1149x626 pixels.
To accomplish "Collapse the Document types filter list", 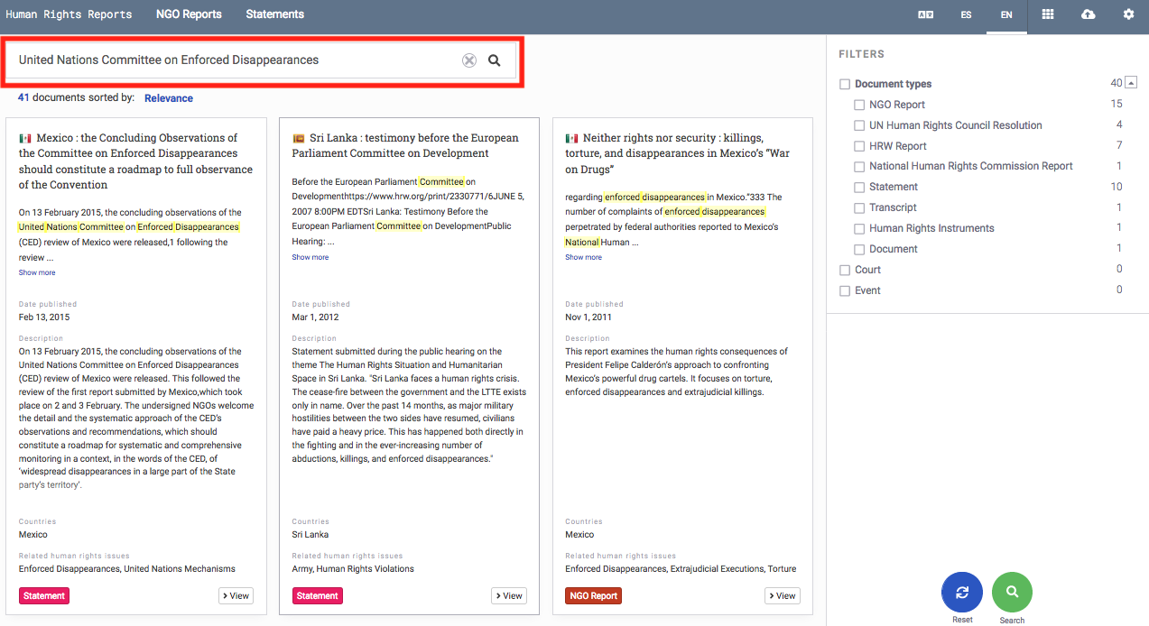I will coord(1132,83).
